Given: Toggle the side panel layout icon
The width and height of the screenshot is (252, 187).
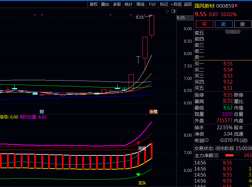Looking at the screenshot, I should point(173,11).
